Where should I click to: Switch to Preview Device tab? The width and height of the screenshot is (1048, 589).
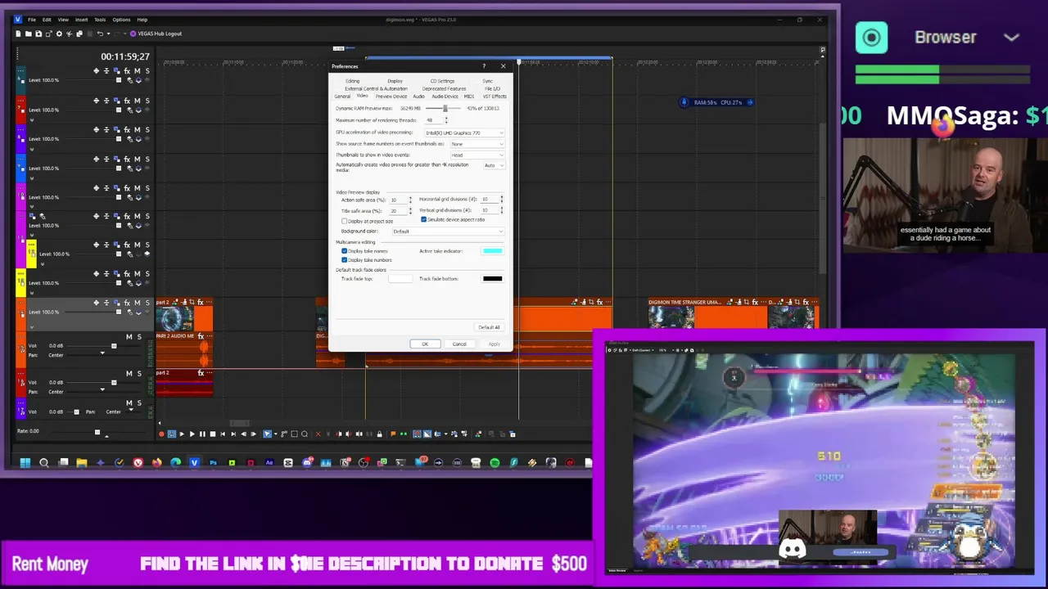pos(391,97)
